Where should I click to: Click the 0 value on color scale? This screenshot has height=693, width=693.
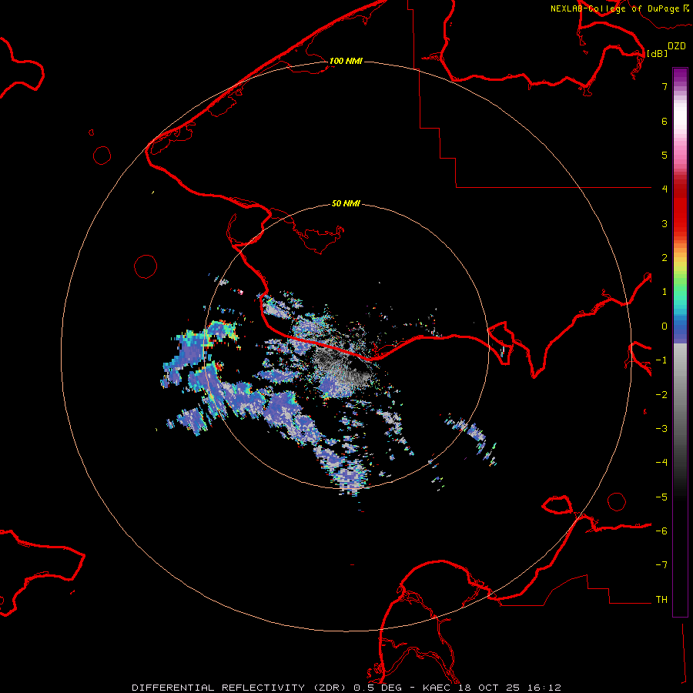point(665,326)
